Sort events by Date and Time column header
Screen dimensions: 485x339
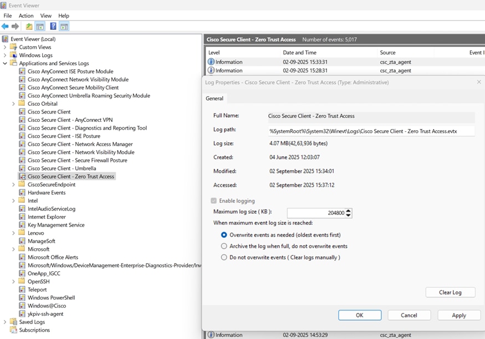329,53
